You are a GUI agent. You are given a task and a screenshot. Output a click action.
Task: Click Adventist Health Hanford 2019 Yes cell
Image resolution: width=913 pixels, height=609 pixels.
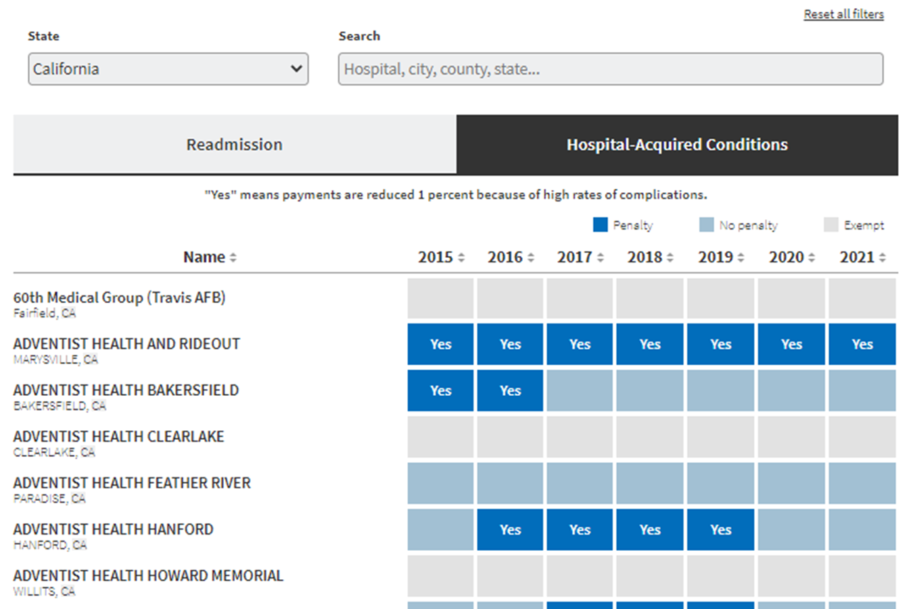tap(720, 530)
